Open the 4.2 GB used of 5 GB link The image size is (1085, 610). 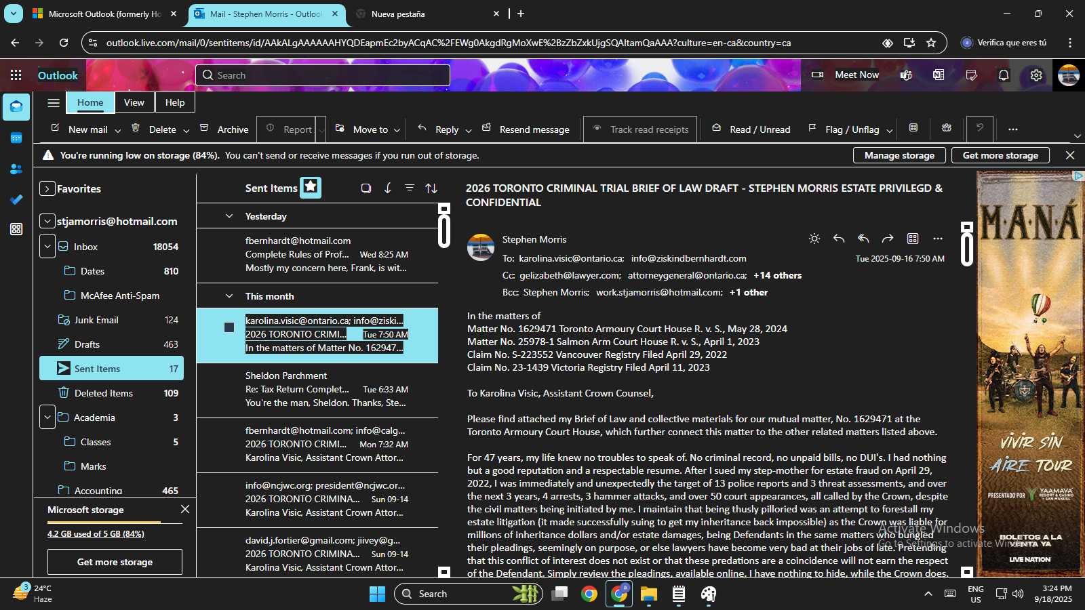click(x=96, y=534)
